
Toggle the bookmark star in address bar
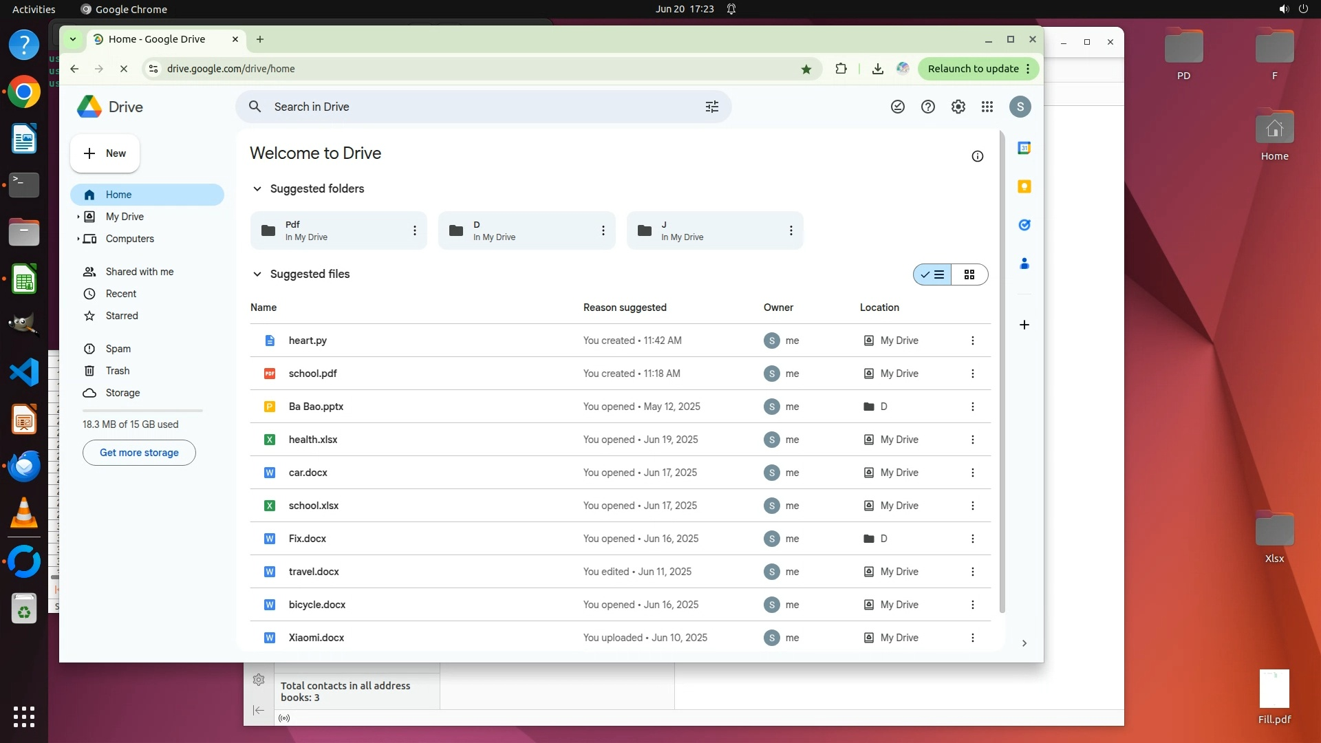[806, 69]
